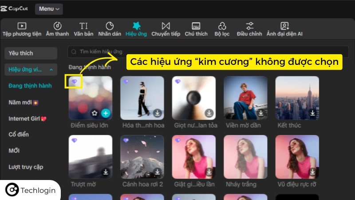
Task: Open the Menu dropdown
Action: [x=49, y=8]
